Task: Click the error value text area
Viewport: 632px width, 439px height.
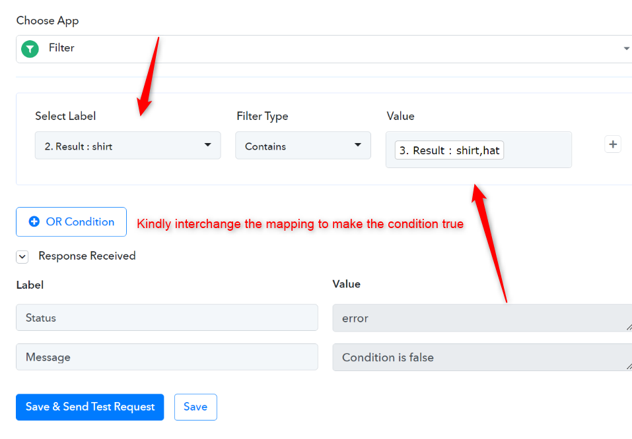Action: (482, 318)
